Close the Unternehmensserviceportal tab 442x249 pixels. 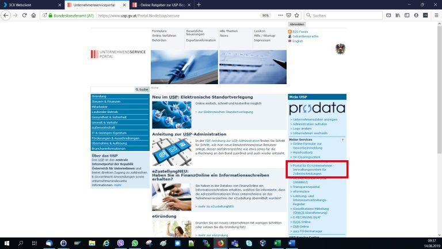(124, 5)
